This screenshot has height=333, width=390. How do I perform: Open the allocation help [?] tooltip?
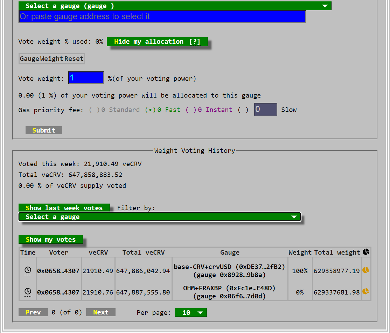(195, 42)
